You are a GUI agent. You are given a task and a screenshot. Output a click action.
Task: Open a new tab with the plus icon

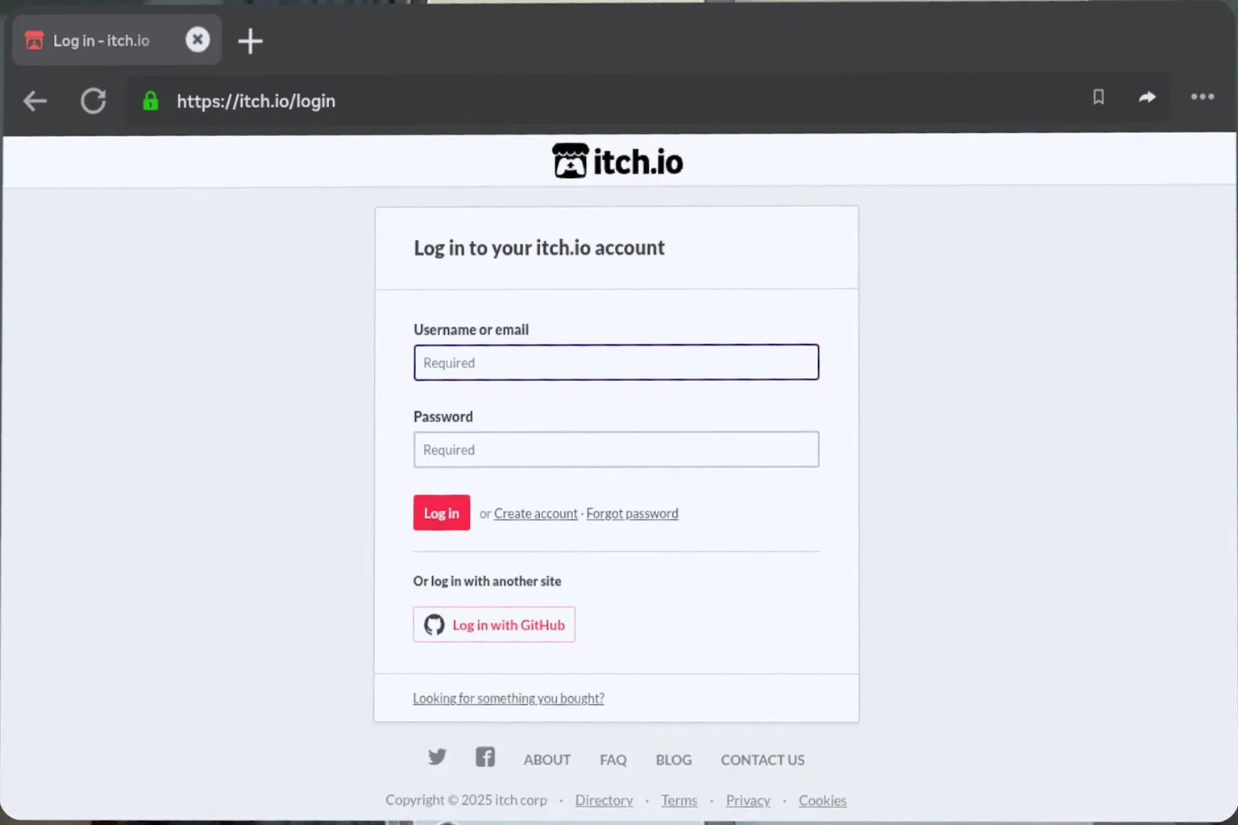[x=251, y=41]
